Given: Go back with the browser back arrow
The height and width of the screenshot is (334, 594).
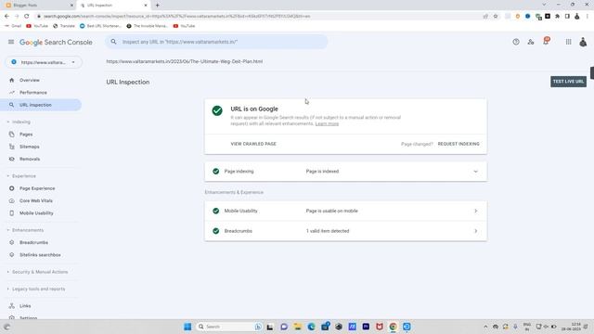Looking at the screenshot, I should (x=6, y=16).
